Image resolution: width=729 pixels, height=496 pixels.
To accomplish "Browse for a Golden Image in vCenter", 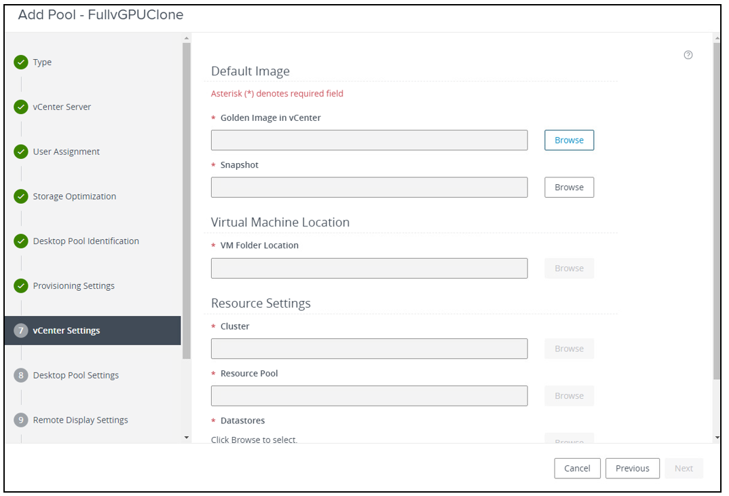I will [569, 140].
